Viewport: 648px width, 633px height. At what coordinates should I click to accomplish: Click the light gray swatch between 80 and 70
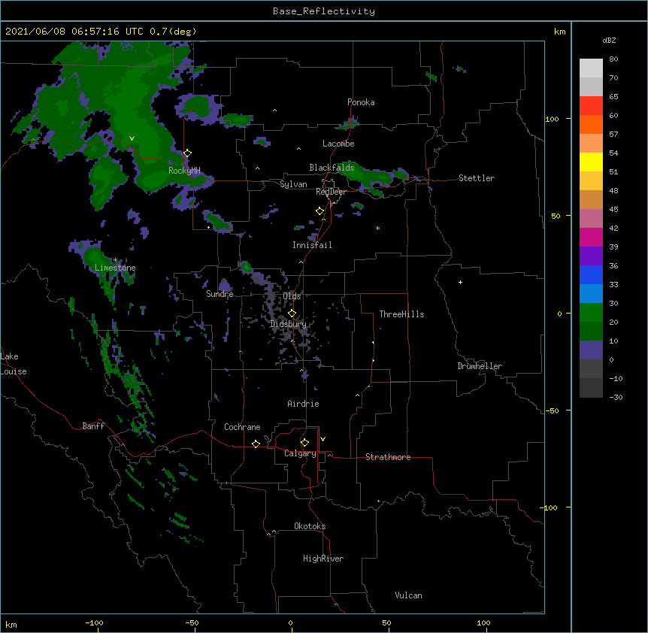(591, 68)
